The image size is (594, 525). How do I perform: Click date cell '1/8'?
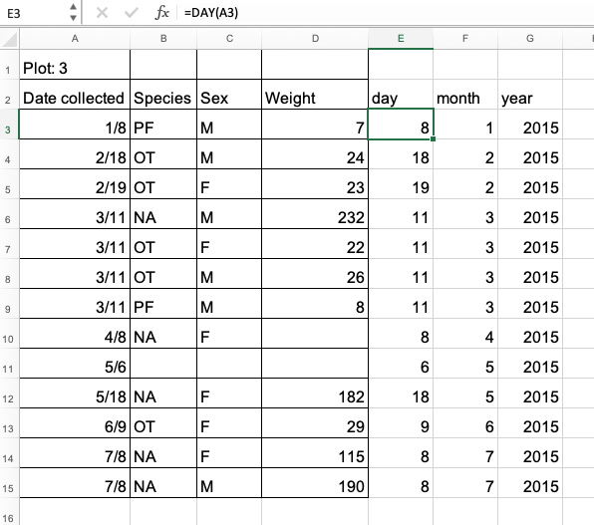click(x=75, y=125)
